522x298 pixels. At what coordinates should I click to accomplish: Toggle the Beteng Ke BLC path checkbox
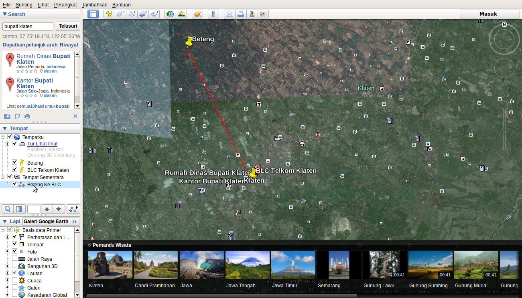(x=15, y=184)
